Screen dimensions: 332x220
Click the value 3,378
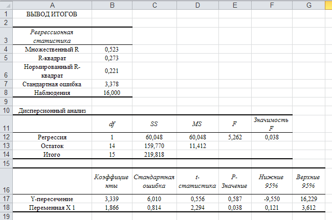pos(112,84)
